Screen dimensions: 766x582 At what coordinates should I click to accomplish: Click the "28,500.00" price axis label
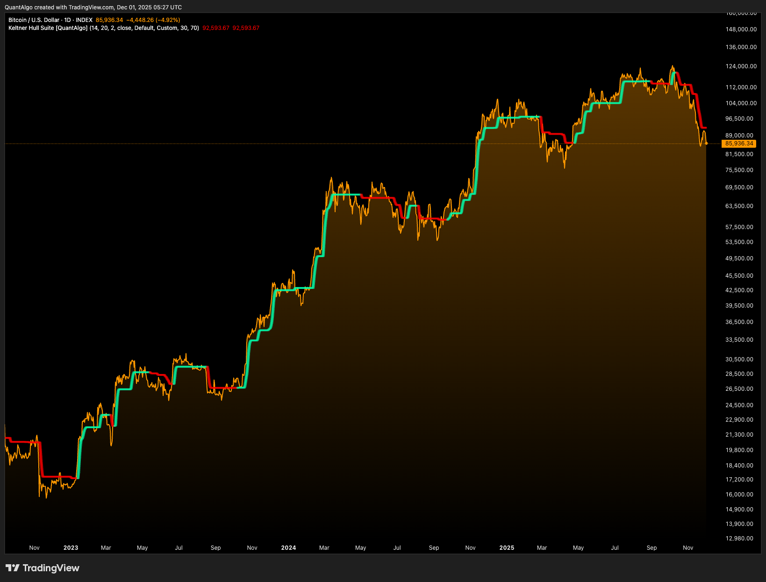point(739,374)
